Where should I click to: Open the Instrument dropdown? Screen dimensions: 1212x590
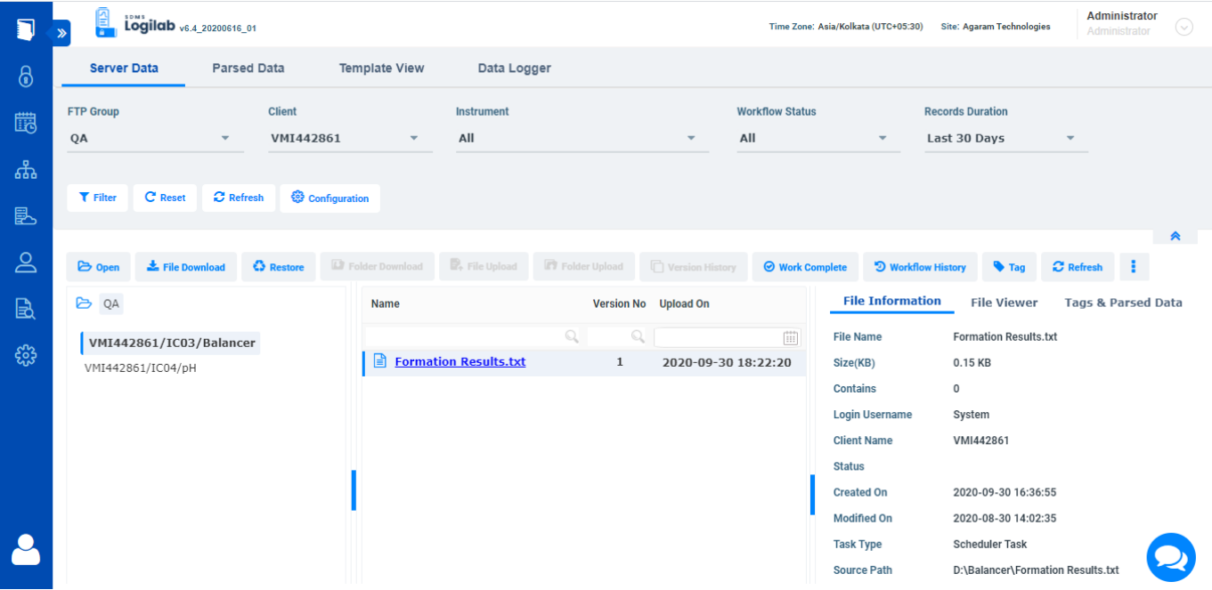point(690,138)
